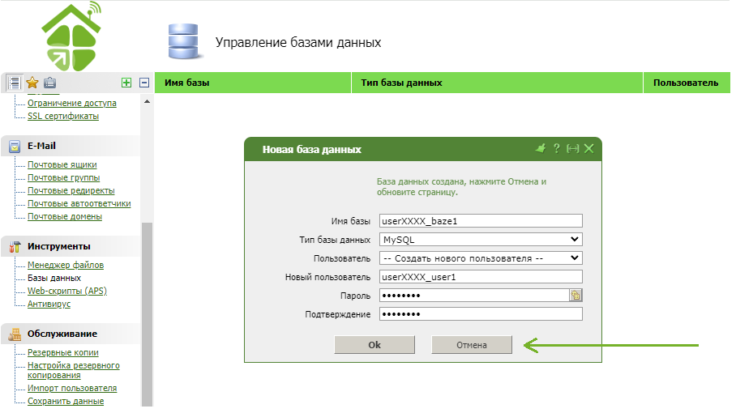The height and width of the screenshot is (413, 736).
Task: Click the database name input field
Action: 481,221
